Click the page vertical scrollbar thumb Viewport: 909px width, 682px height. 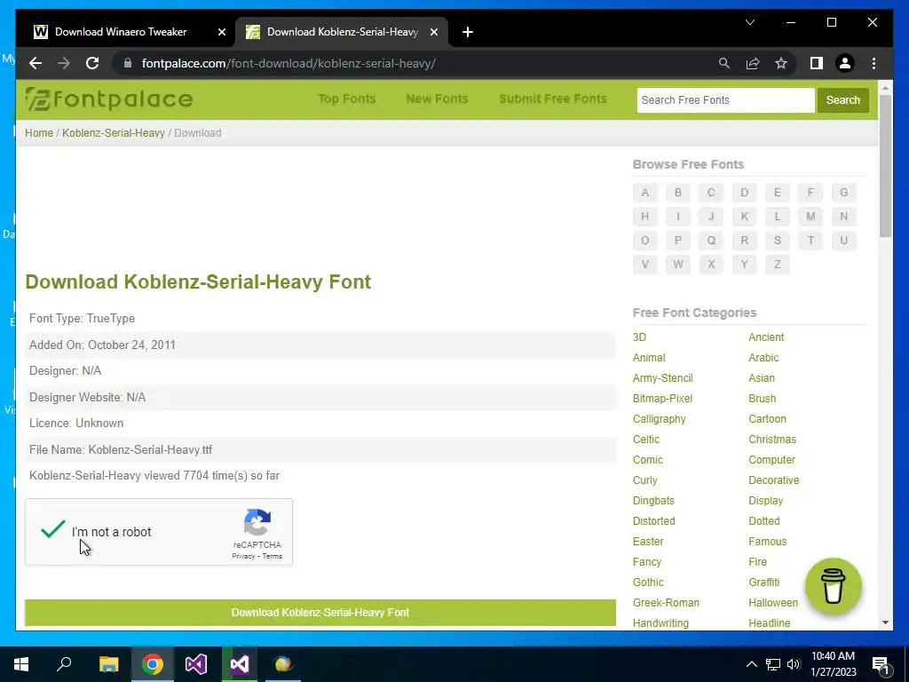[885, 165]
